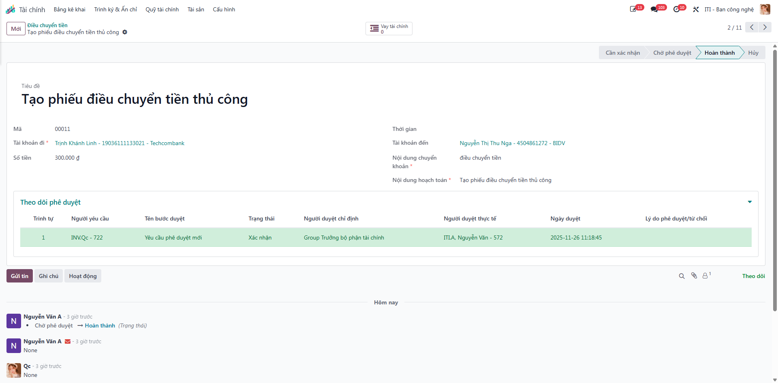Image resolution: width=778 pixels, height=383 pixels.
Task: Click Vay tài chính stat button icon
Action: (x=374, y=29)
